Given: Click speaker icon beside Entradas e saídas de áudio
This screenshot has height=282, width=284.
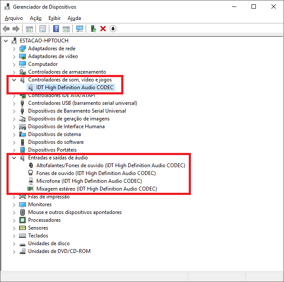Looking at the screenshot, I should (x=23, y=158).
